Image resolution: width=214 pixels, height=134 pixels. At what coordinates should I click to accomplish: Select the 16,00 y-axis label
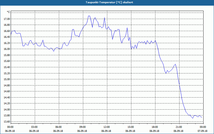click(7, 49)
